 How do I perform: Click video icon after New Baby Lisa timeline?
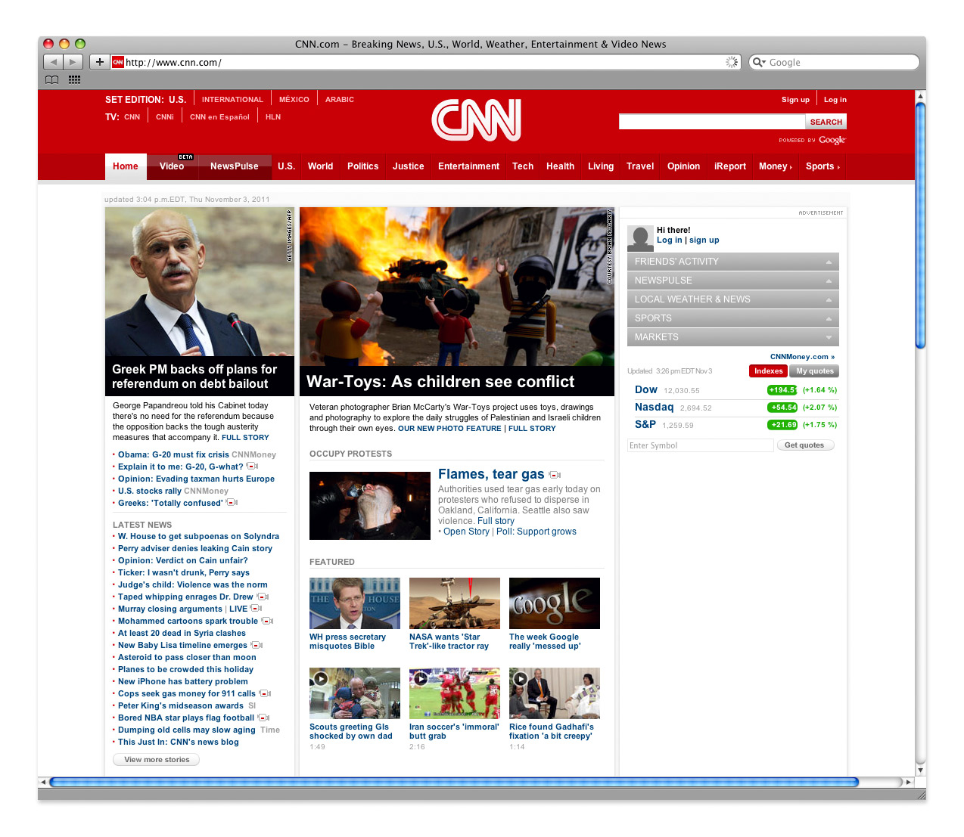[257, 645]
